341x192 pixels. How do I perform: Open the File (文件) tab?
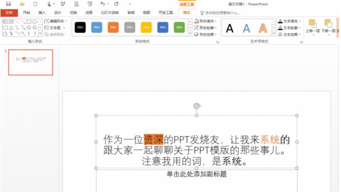point(9,13)
